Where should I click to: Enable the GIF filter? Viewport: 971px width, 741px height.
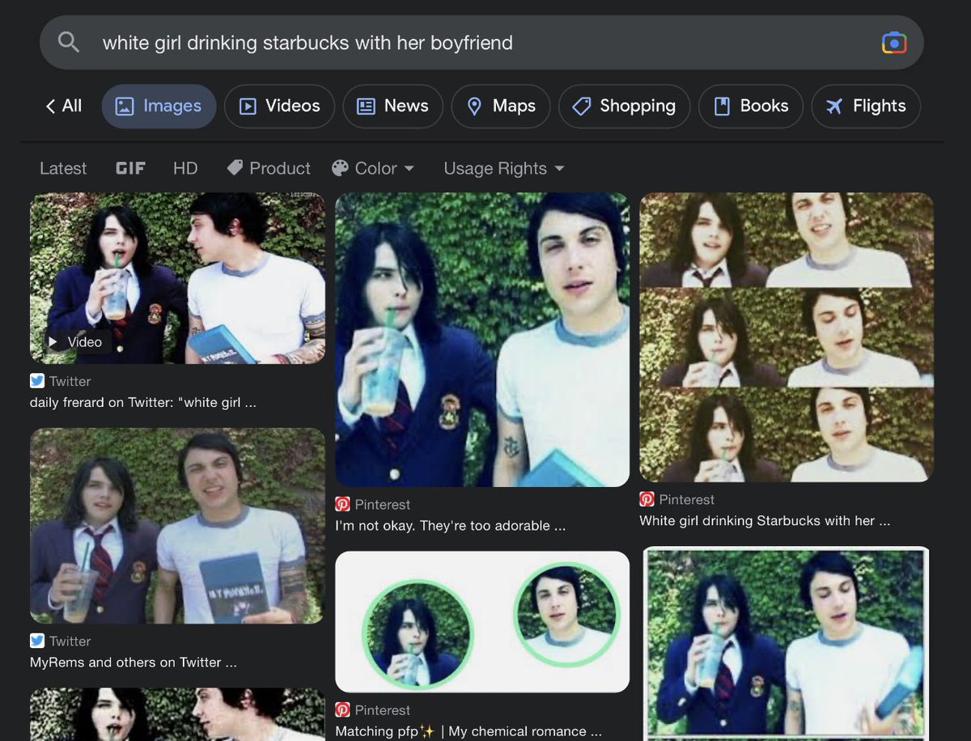129,168
